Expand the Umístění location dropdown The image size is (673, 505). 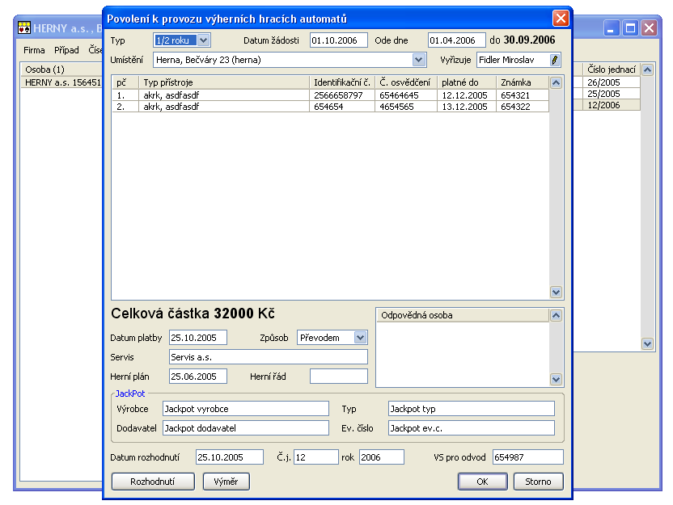coord(418,60)
